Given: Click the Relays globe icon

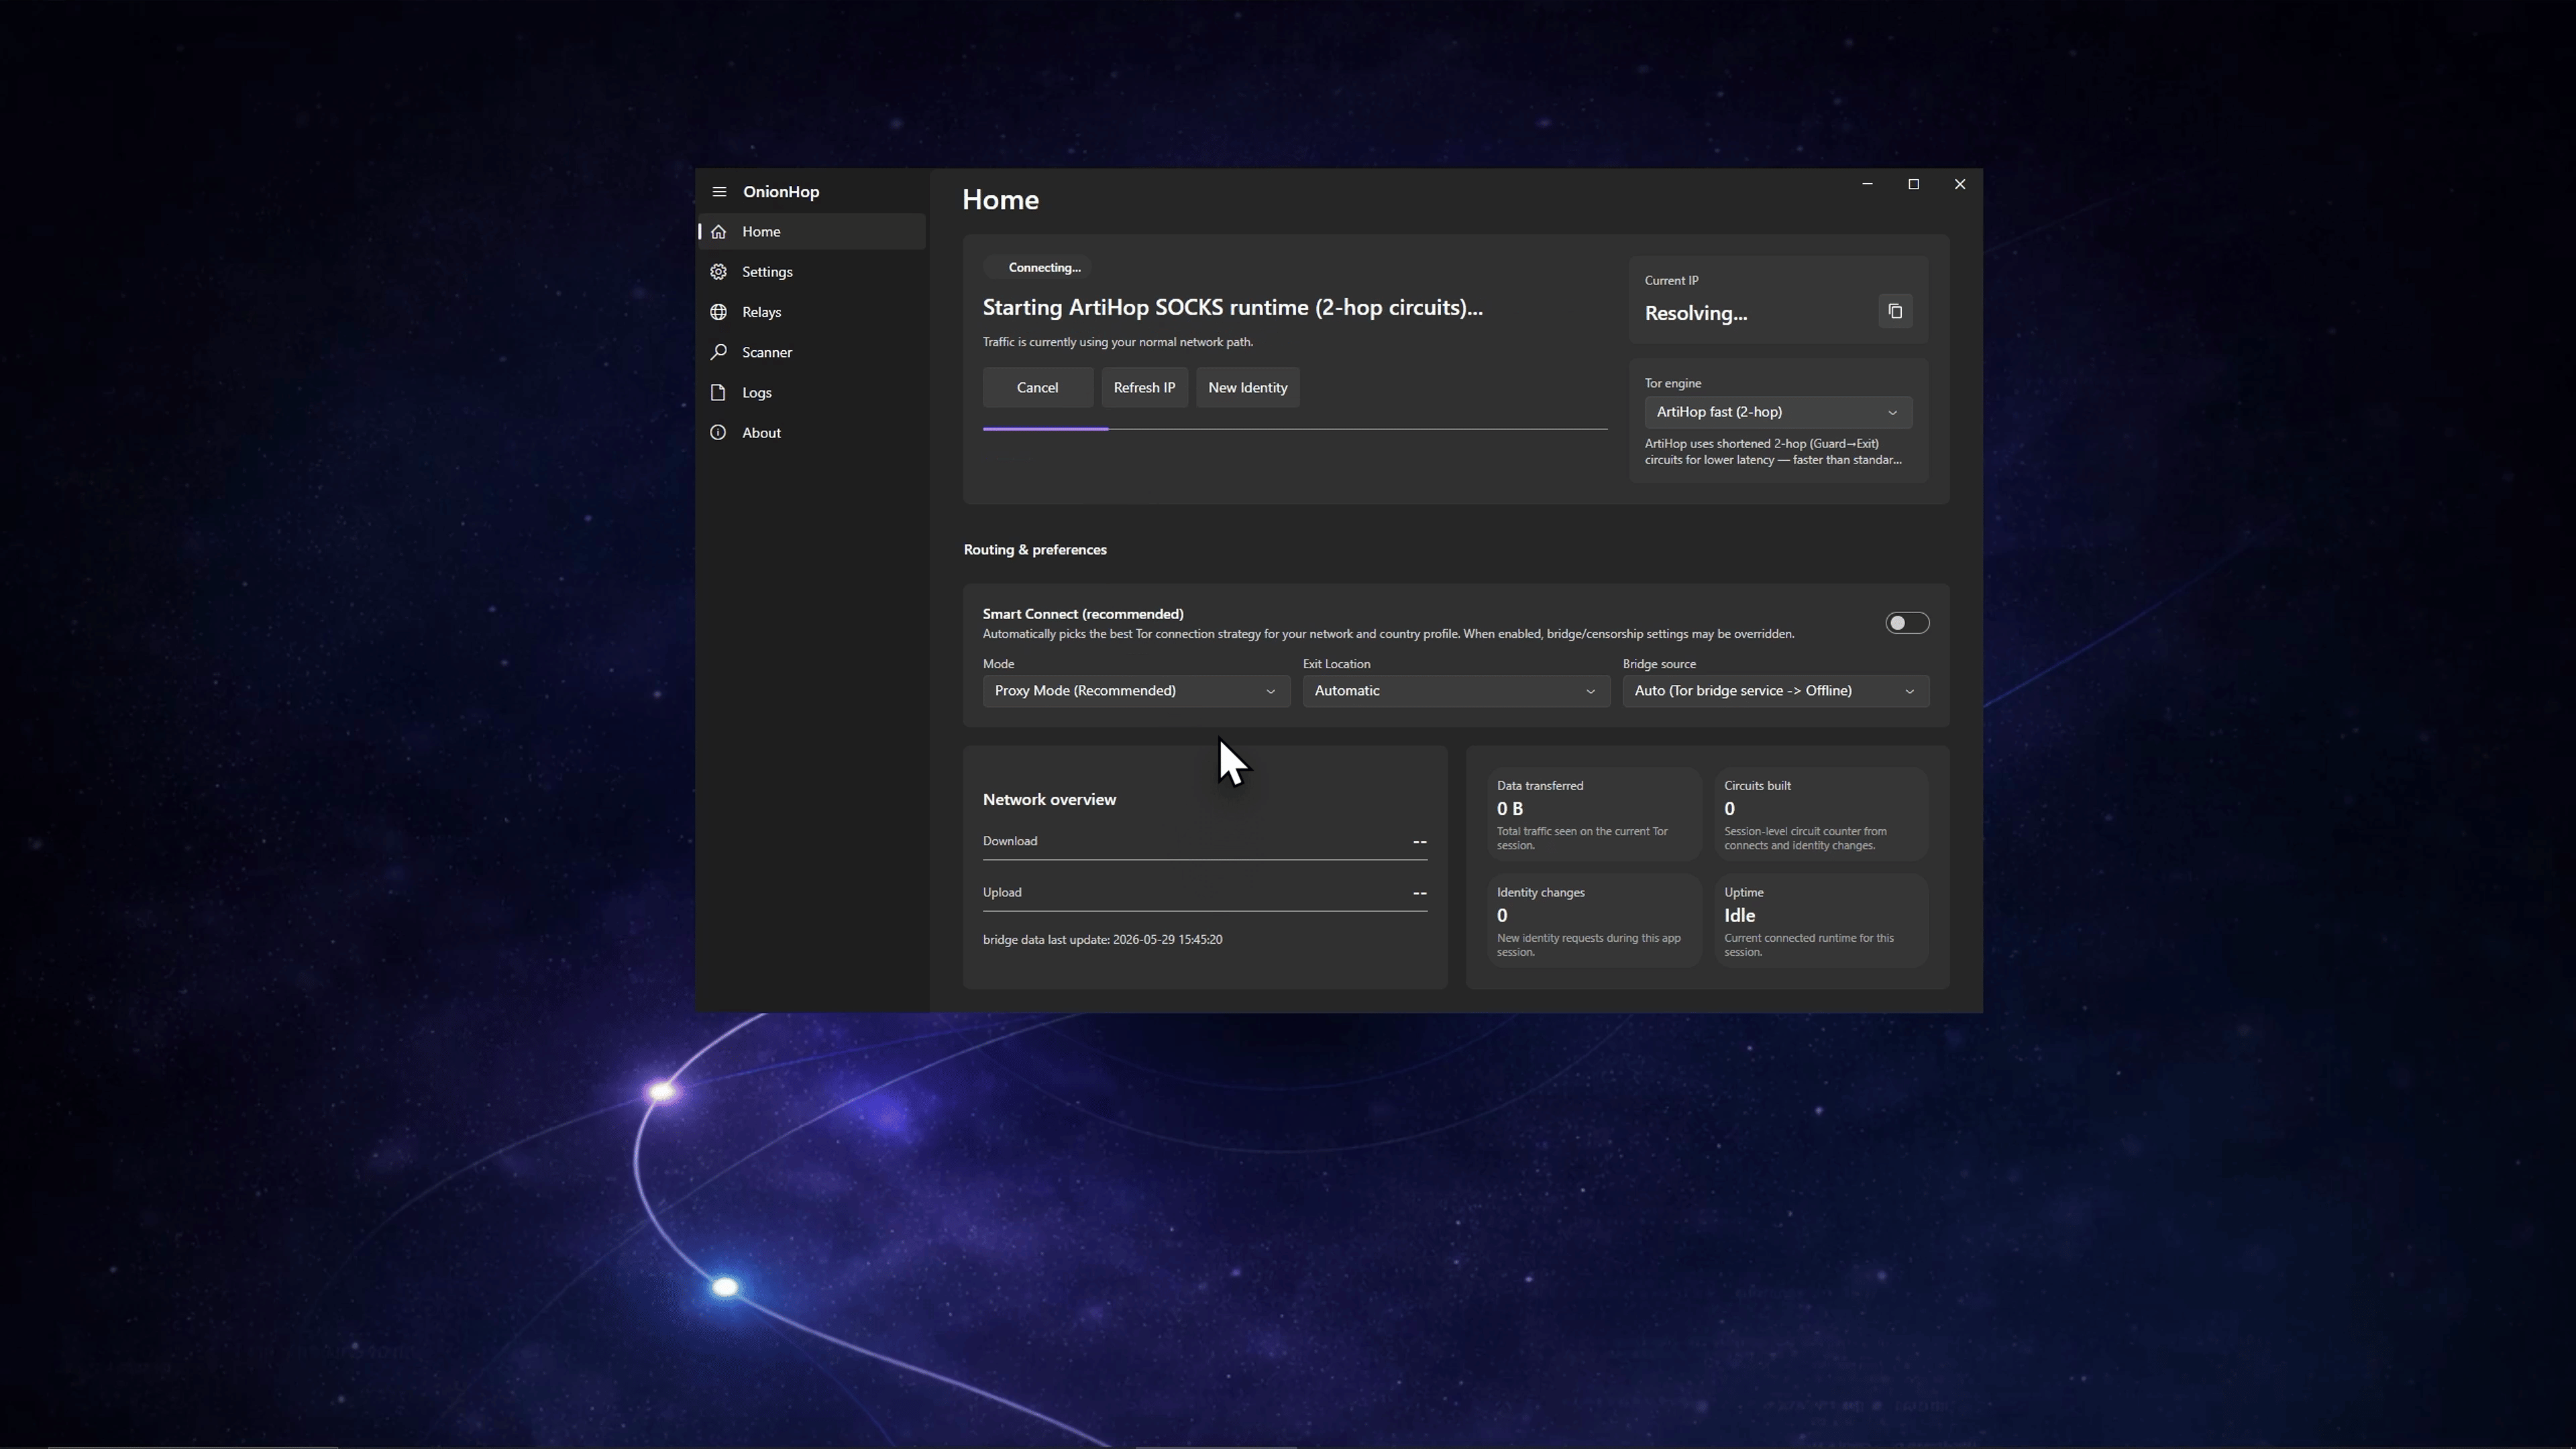Looking at the screenshot, I should (718, 312).
